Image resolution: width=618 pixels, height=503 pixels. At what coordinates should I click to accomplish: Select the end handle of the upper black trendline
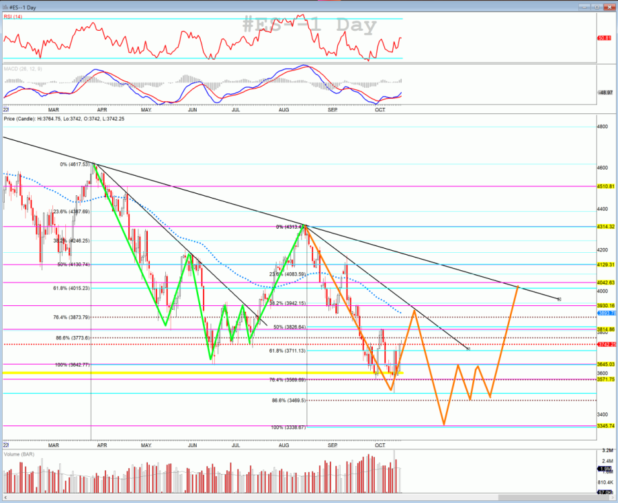[560, 299]
